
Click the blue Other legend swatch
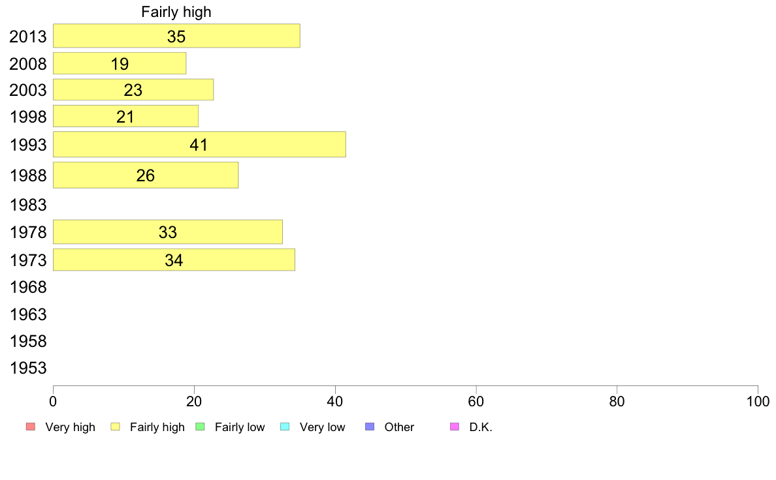point(370,427)
